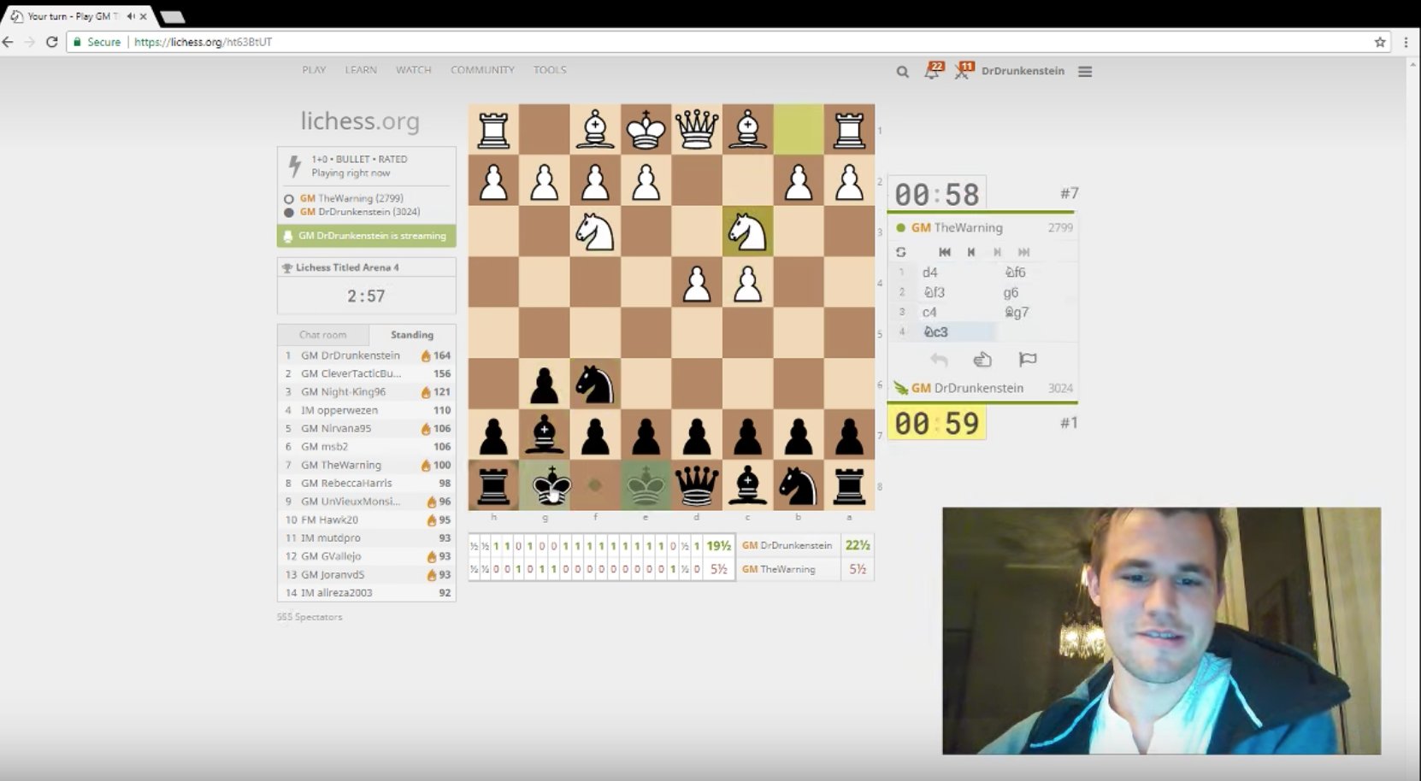The image size is (1421, 781).
Task: Open the lichess search magnifier
Action: 902,72
